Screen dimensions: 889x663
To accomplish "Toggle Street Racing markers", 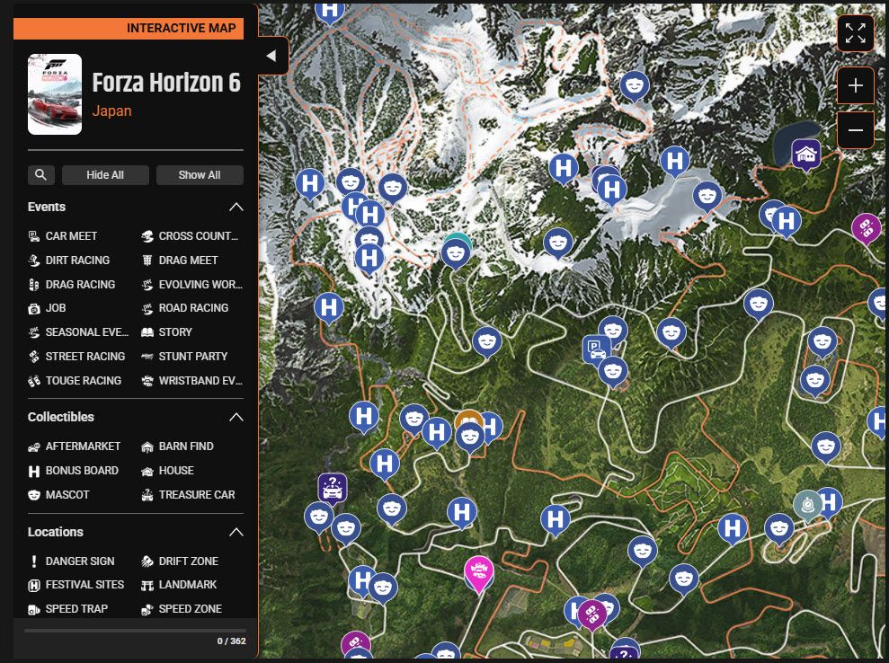I will (x=76, y=357).
